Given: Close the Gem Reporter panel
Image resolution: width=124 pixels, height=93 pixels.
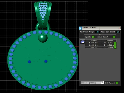Looking at the screenshot, I should pos(119,28).
